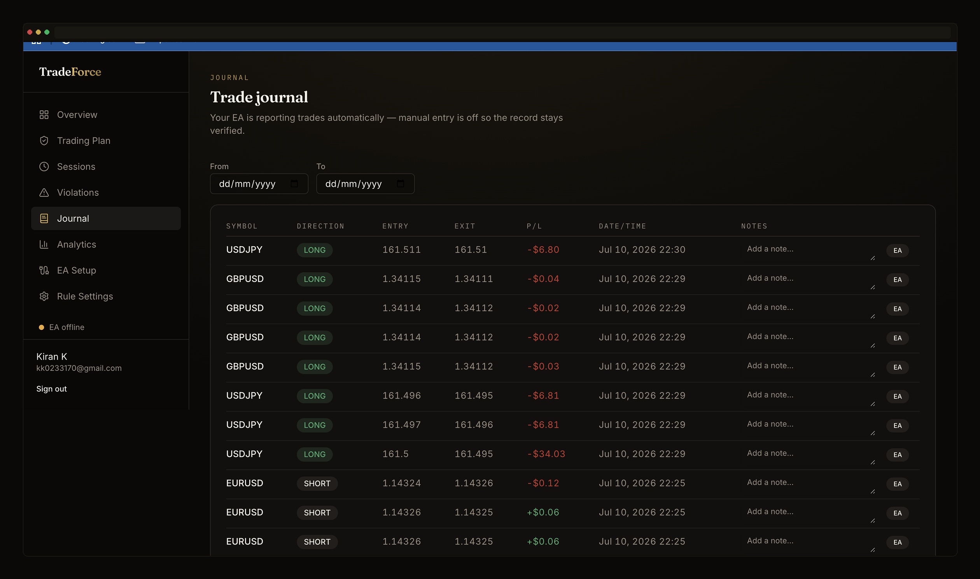Add a note to the USDJPY trade entered at 161.496
980x579 pixels.
click(x=808, y=397)
